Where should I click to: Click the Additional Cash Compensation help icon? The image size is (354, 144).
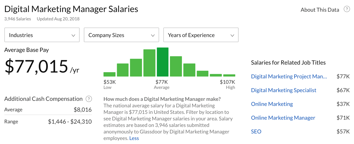pyautogui.click(x=88, y=99)
